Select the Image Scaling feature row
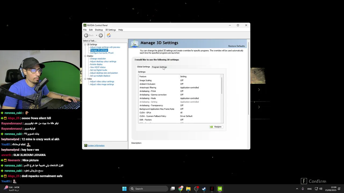The width and height of the screenshot is (344, 193). pyautogui.click(x=180, y=80)
